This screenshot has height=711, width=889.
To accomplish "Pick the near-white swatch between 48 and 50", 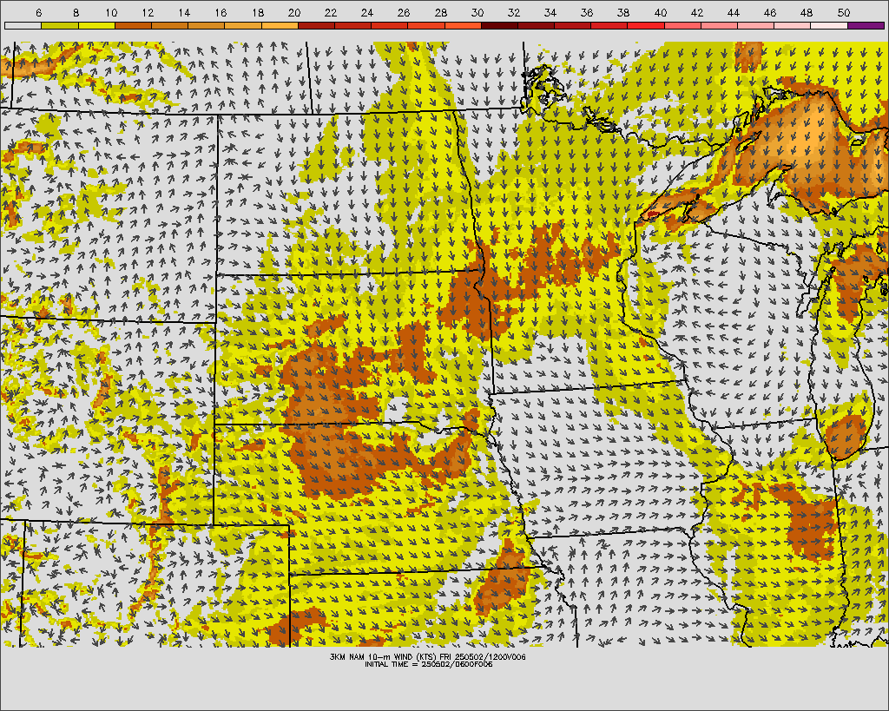I will [x=829, y=25].
